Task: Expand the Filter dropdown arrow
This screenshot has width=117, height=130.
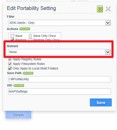Action: [108, 23]
